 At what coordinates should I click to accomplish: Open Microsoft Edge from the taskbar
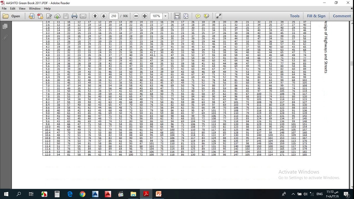coord(70,194)
